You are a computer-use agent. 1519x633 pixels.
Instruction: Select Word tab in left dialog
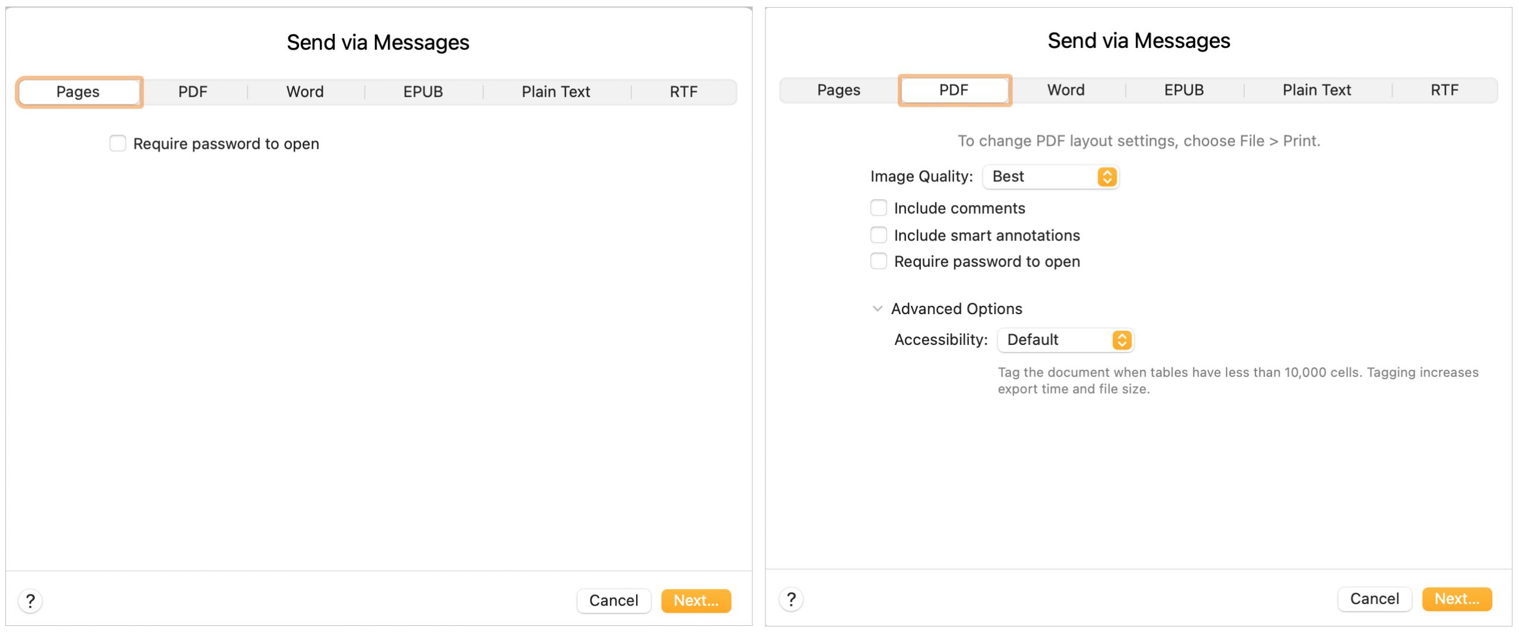point(305,92)
